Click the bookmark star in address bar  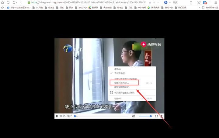pos(150,2)
